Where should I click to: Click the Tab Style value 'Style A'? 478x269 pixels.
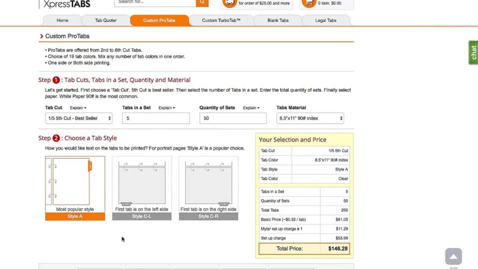pos(341,169)
